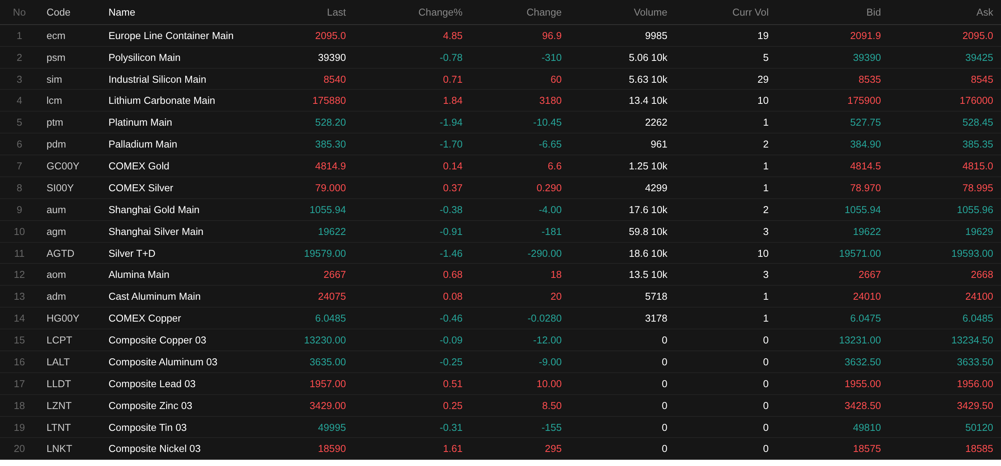This screenshot has height=466, width=1001.
Task: Click Composite Tin 03 ask price 50120
Action: tap(979, 428)
